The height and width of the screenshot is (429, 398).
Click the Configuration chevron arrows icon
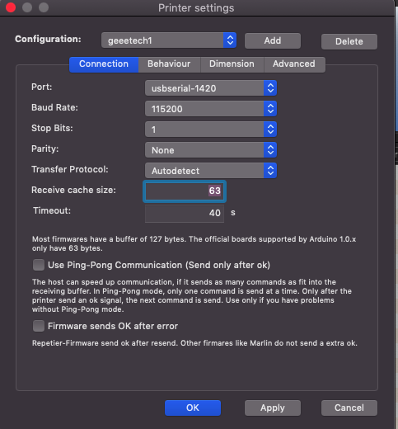(230, 40)
